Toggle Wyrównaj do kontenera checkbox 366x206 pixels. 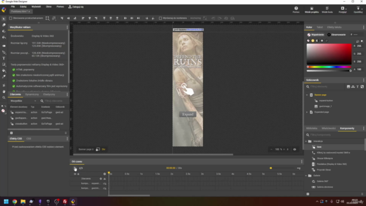160,18
